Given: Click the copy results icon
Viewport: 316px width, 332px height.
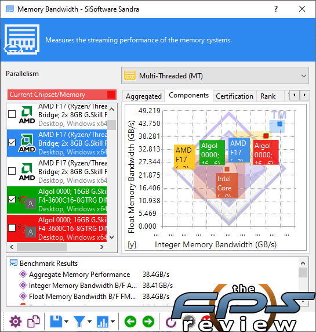Looking at the screenshot, I should click(x=34, y=322).
